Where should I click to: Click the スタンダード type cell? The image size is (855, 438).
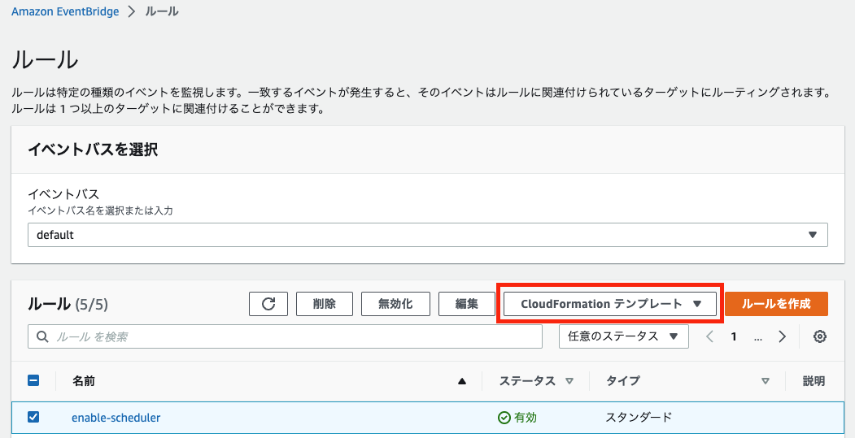[639, 418]
